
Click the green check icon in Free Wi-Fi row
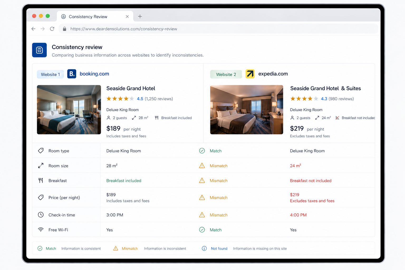pos(202,230)
